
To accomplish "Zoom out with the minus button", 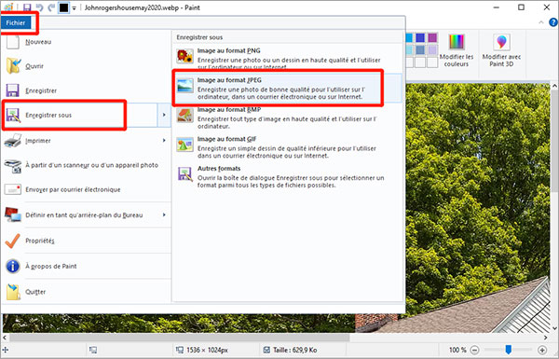I will point(474,350).
